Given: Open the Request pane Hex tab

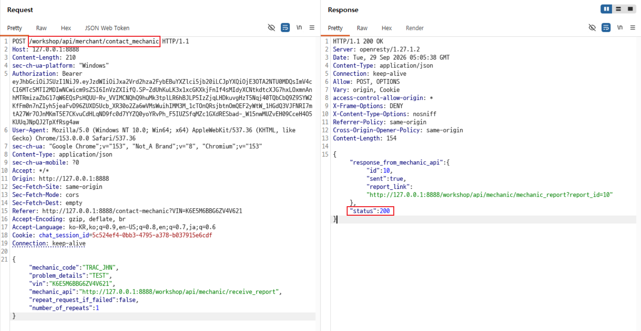Looking at the screenshot, I should (66, 28).
